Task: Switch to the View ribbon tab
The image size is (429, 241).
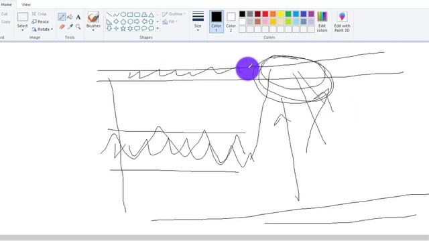Action: 26,5
